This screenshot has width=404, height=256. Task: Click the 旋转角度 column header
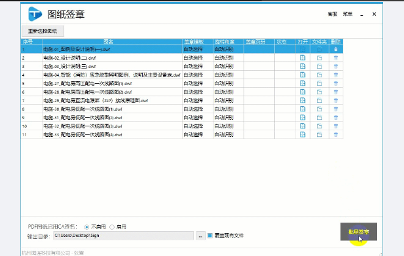pyautogui.click(x=229, y=42)
